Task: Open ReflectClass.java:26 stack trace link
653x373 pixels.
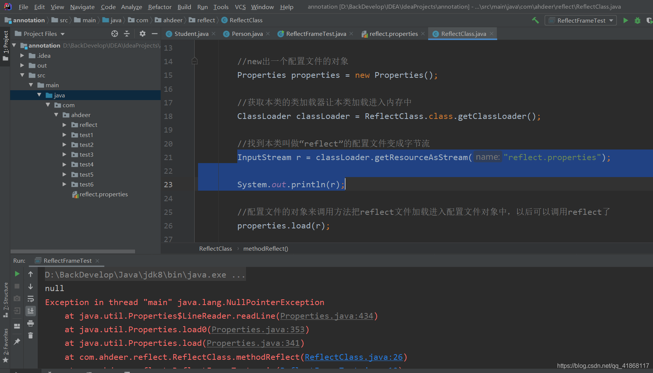Action: point(354,357)
